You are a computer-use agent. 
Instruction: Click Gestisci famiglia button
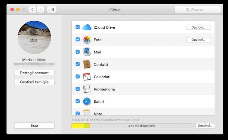coord(34,82)
